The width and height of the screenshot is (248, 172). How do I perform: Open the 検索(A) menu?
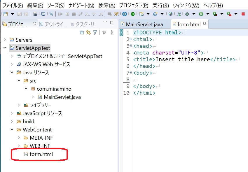point(107,6)
